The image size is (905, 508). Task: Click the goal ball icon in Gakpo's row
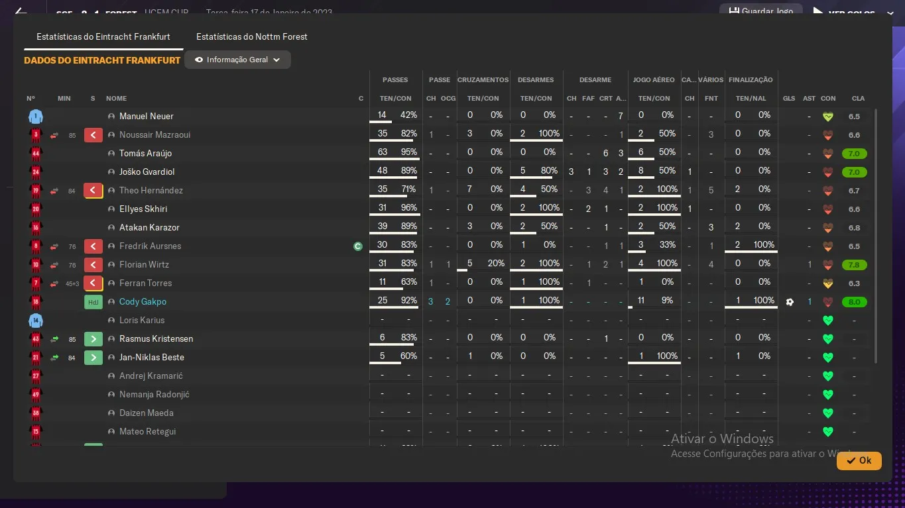pyautogui.click(x=789, y=302)
